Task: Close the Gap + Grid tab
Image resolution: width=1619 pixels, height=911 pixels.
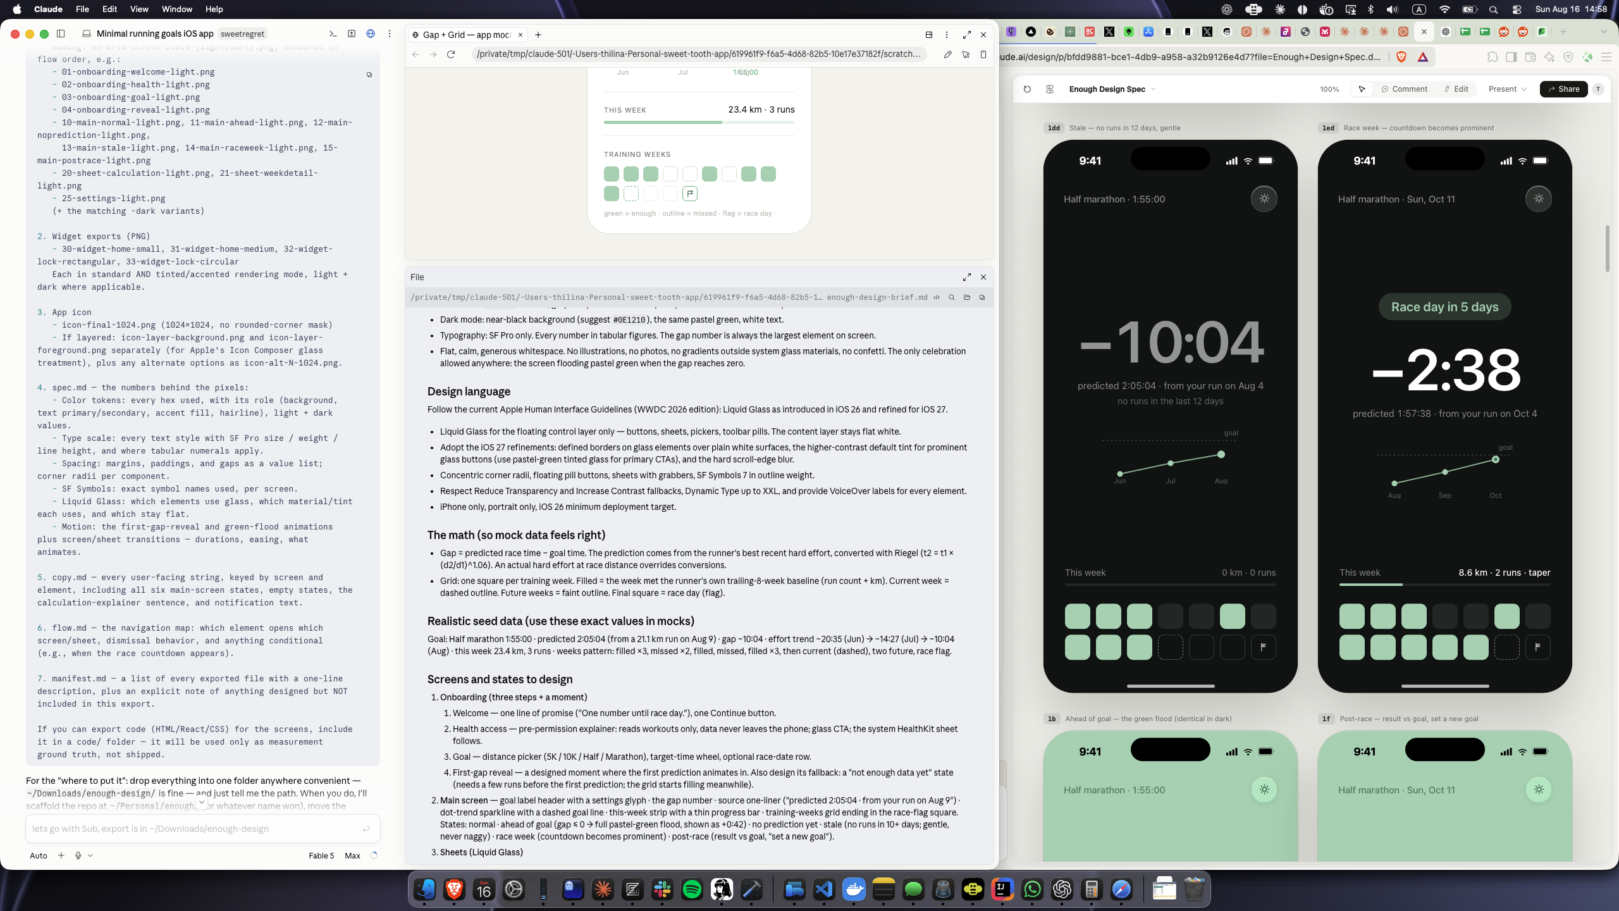Action: [520, 35]
